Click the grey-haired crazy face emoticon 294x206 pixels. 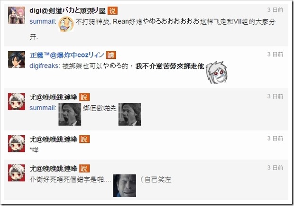point(216,72)
